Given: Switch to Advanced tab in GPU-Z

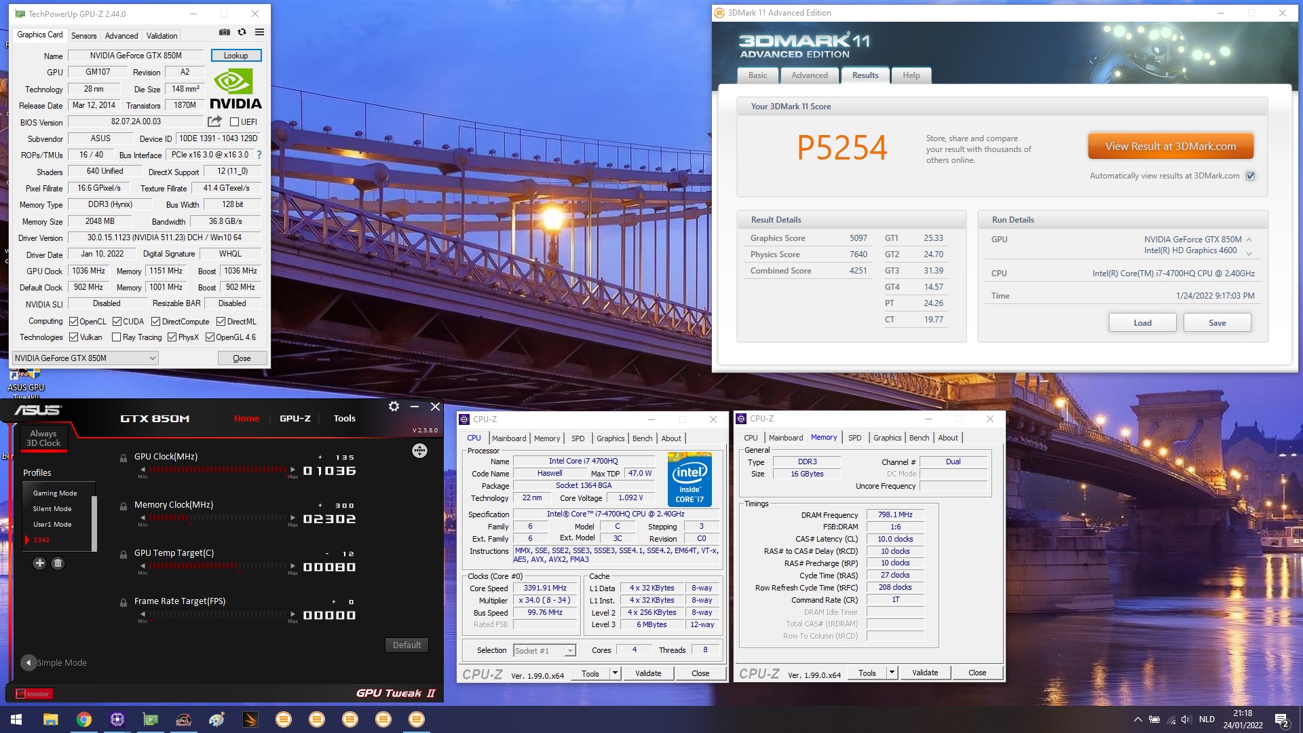Looking at the screenshot, I should (x=121, y=36).
